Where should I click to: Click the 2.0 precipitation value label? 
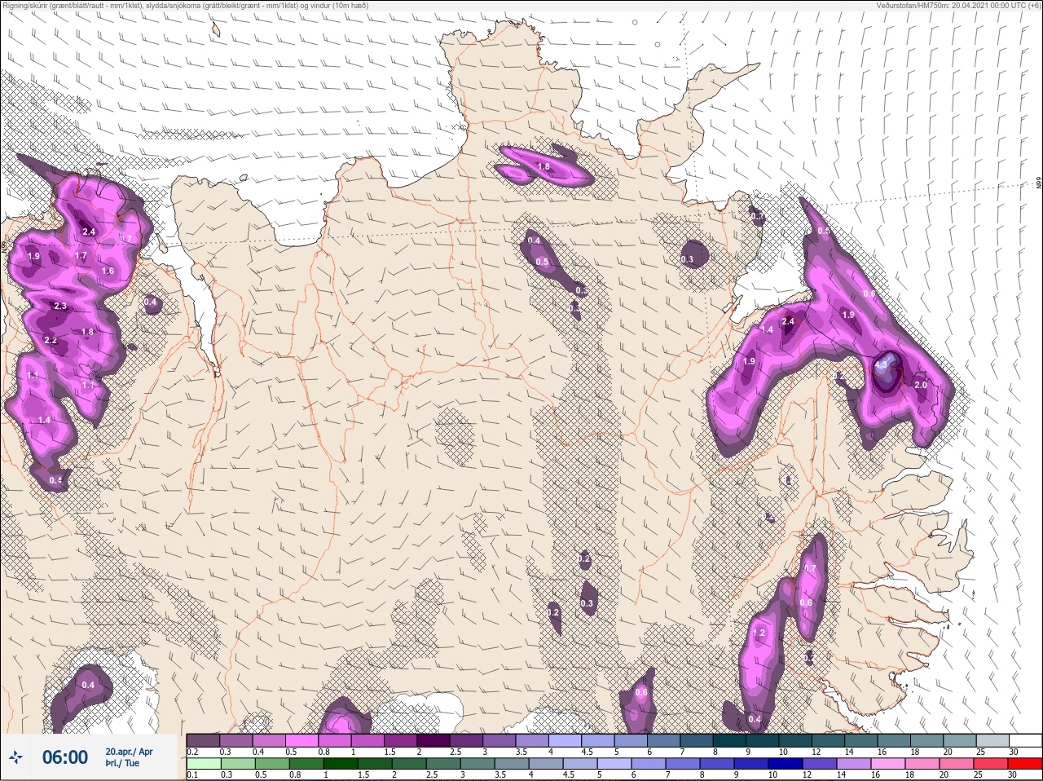pyautogui.click(x=921, y=385)
